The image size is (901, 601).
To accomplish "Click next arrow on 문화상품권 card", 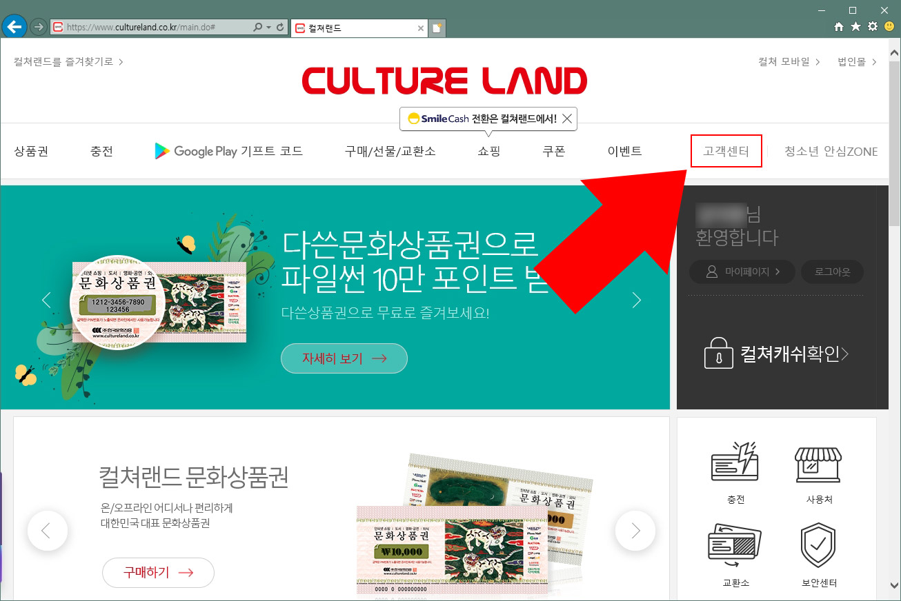I will (635, 531).
